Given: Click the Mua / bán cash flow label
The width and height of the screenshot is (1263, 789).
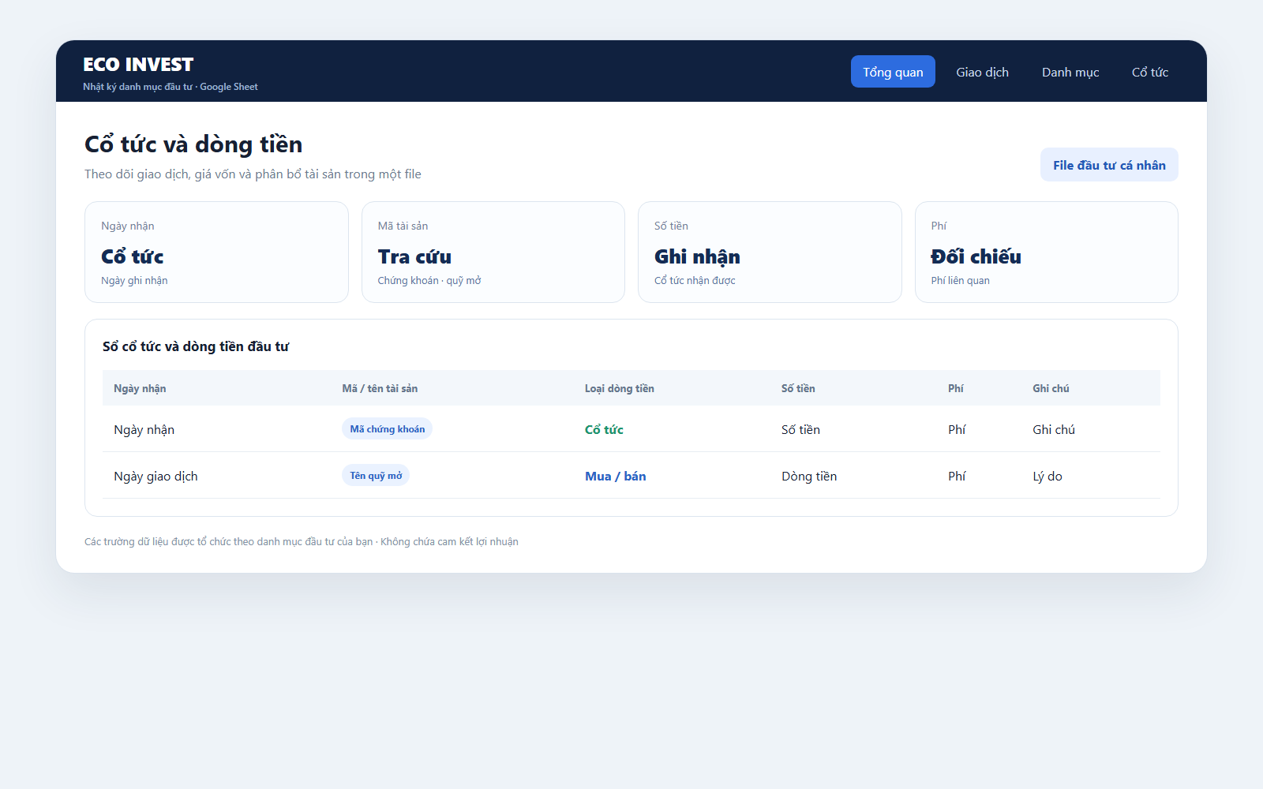Looking at the screenshot, I should [x=616, y=476].
